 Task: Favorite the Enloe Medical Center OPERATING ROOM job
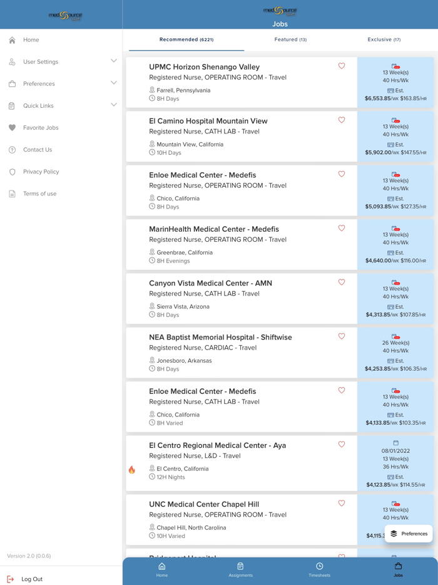click(x=342, y=174)
